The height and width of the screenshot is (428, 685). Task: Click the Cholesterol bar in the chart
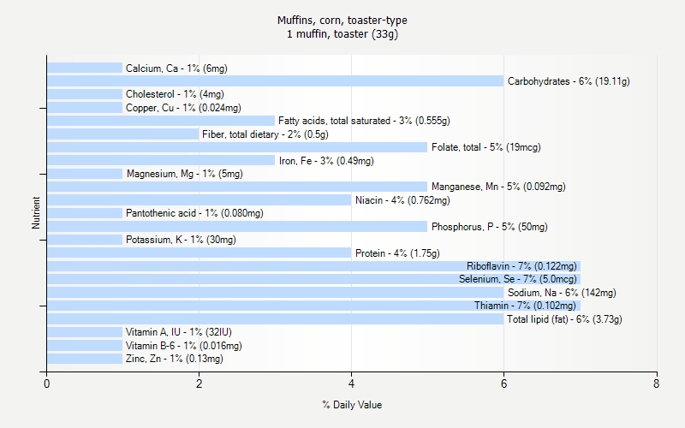click(85, 94)
